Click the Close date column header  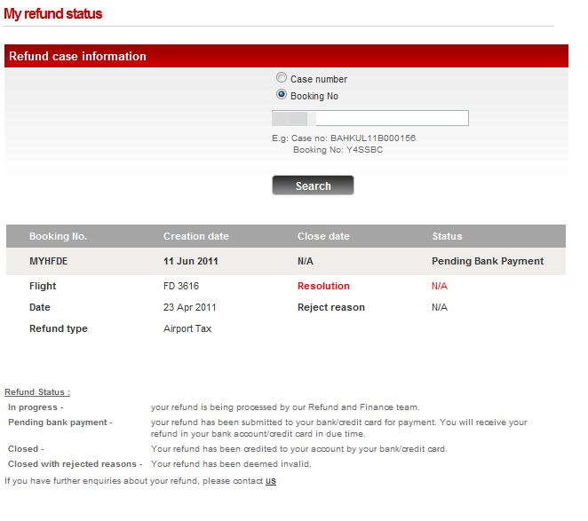[x=323, y=236]
